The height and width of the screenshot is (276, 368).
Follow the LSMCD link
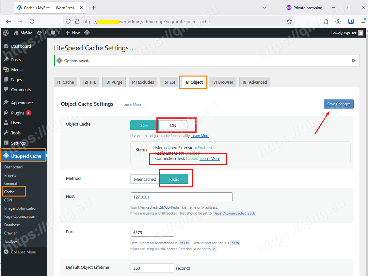[164, 207]
